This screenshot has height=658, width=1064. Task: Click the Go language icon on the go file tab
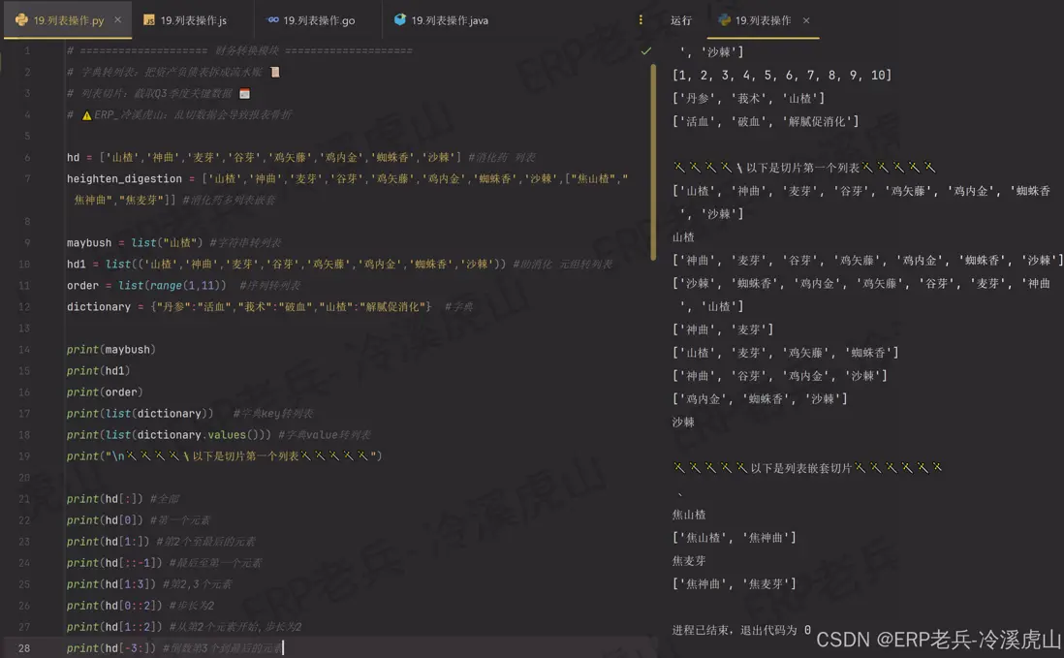coord(274,17)
